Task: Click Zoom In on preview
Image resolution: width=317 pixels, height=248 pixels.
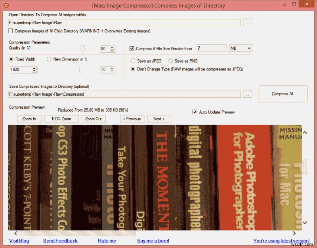Action: pyautogui.click(x=29, y=119)
